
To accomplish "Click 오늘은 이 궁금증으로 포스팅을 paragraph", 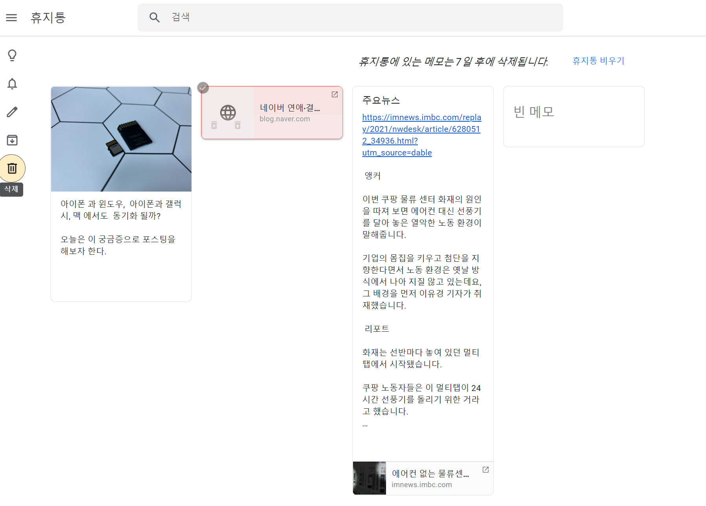I will coord(118,245).
